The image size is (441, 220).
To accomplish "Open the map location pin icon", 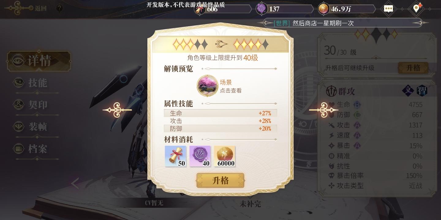I will coord(416,8).
